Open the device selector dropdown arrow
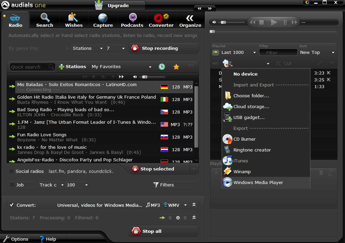 (268, 64)
